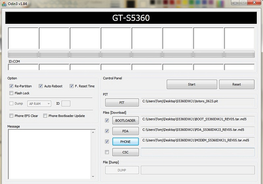Image resolution: width=263 pixels, height=184 pixels.
Task: Click the ID input box
Action: (66, 103)
